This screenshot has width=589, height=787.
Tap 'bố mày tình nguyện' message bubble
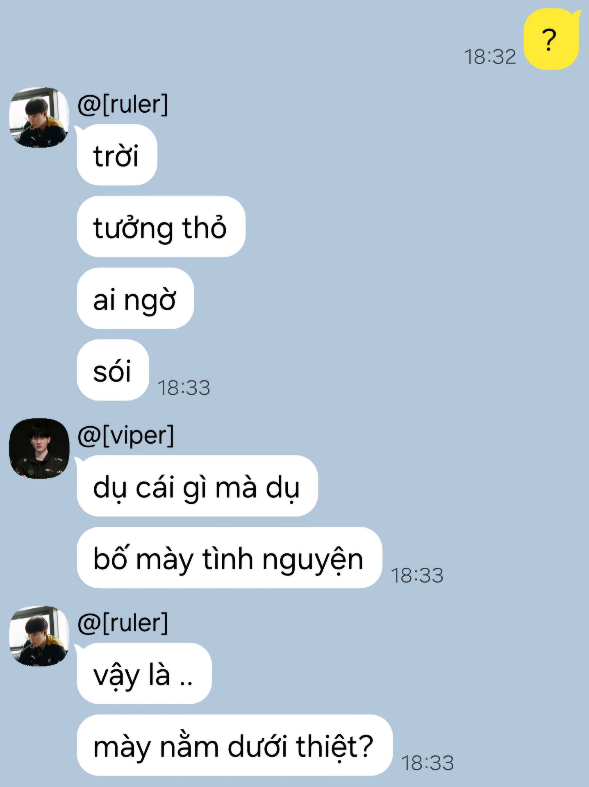tap(229, 557)
